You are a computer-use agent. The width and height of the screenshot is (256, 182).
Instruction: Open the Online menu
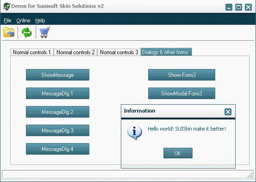[23, 20]
